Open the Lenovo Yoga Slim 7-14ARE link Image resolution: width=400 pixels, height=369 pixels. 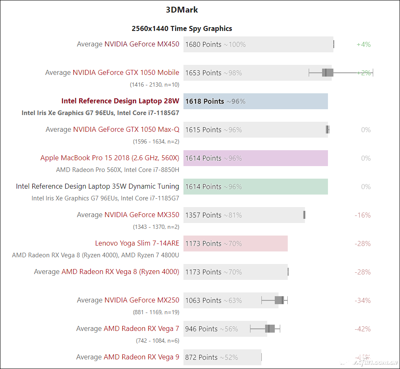pyautogui.click(x=137, y=243)
